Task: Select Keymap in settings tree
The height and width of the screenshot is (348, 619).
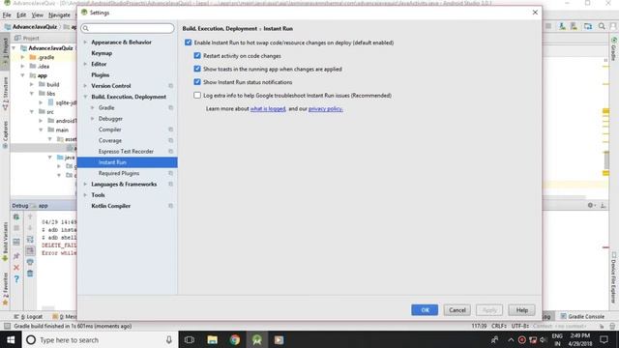Action: tap(102, 53)
